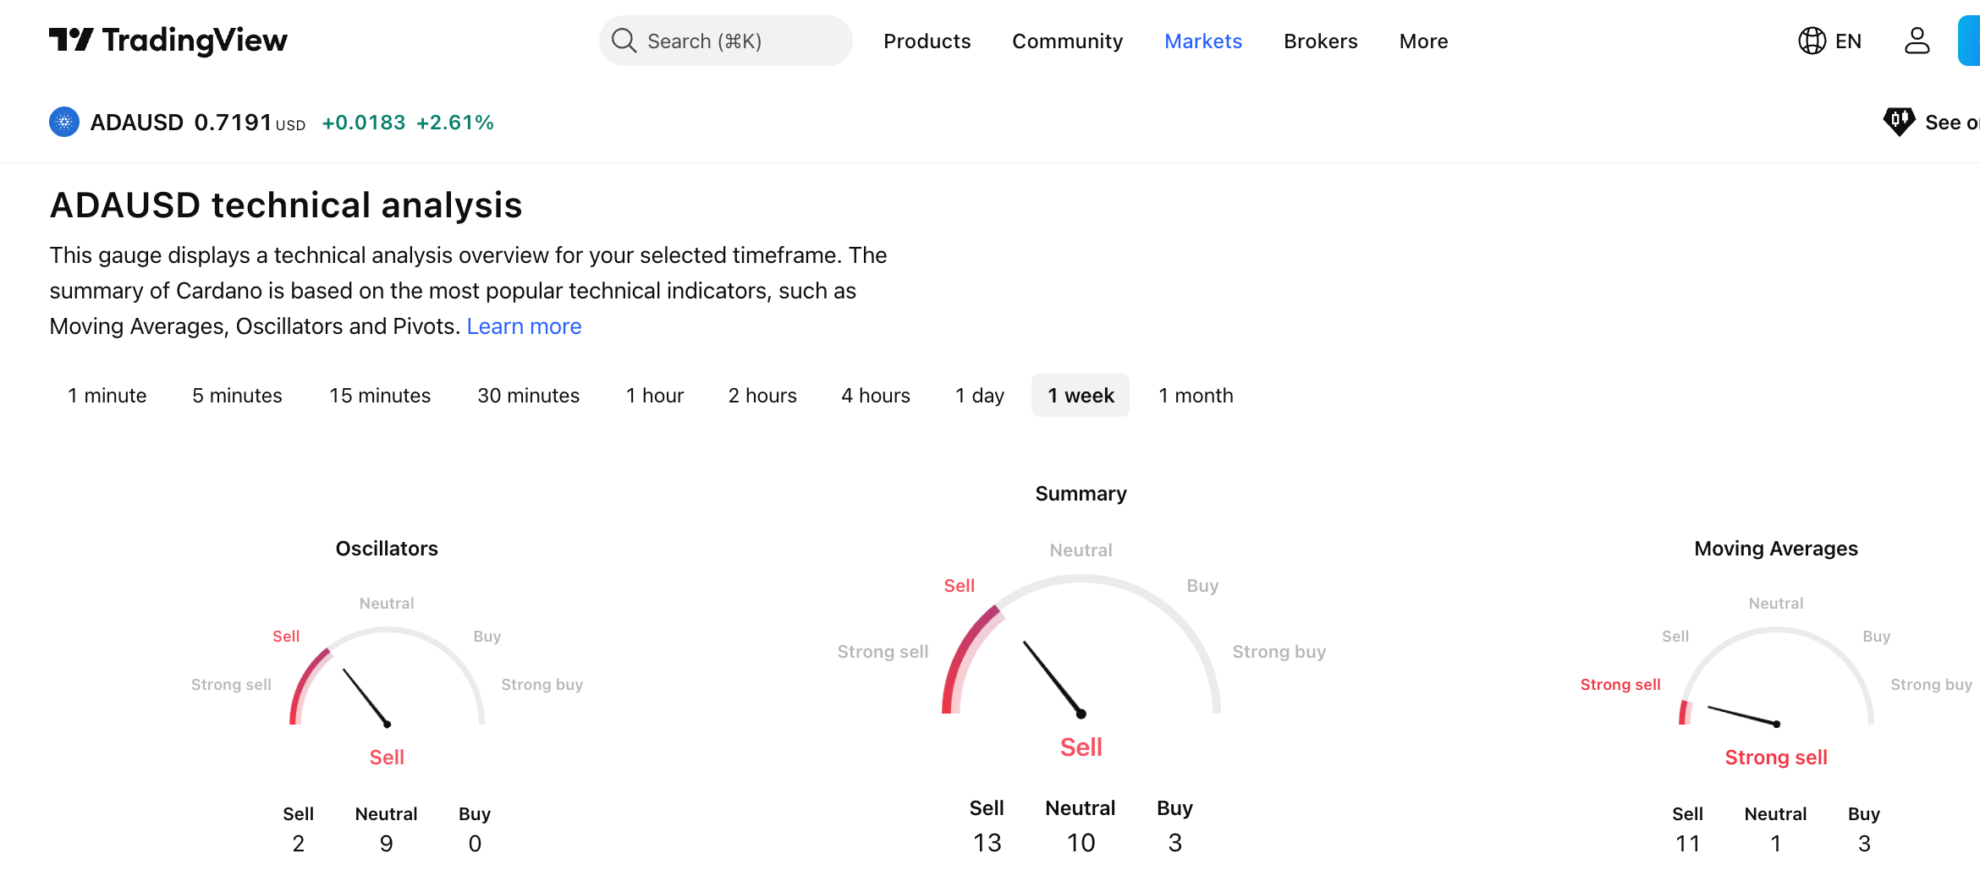Click inside the Search field
Screen dimensions: 1980x881
[x=736, y=41]
